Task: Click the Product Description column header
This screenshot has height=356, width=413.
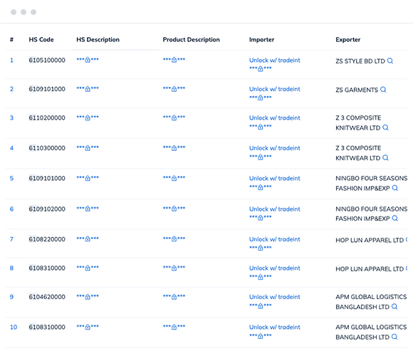Action: point(192,39)
